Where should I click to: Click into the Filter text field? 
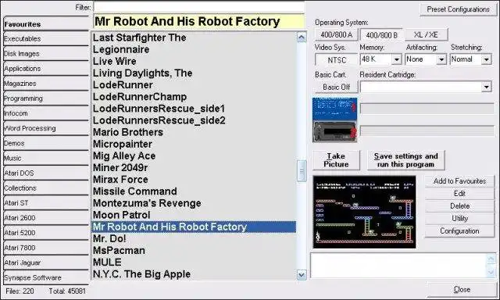coord(199,7)
